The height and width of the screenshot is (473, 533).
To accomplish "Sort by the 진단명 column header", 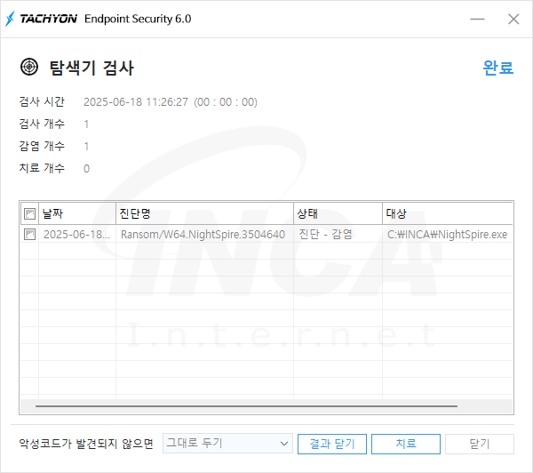I will click(x=204, y=213).
